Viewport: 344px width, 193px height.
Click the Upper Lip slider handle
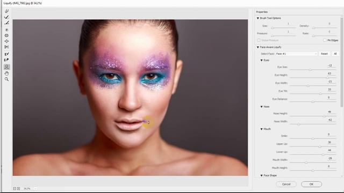pos(320,146)
